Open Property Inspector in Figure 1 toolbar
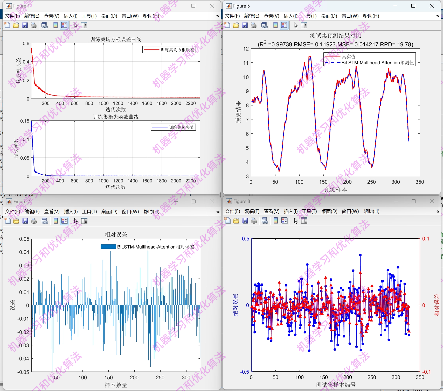This screenshot has height=391, width=443. pyautogui.click(x=84, y=25)
